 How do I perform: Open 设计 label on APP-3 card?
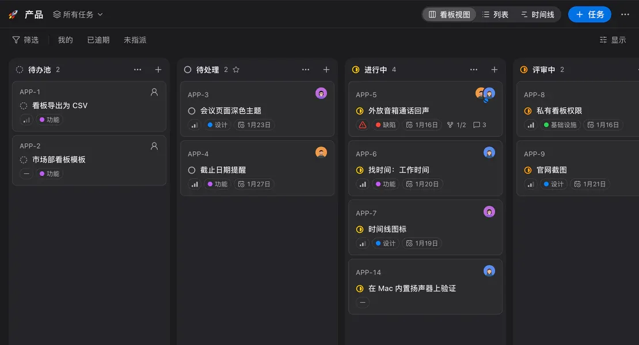218,125
